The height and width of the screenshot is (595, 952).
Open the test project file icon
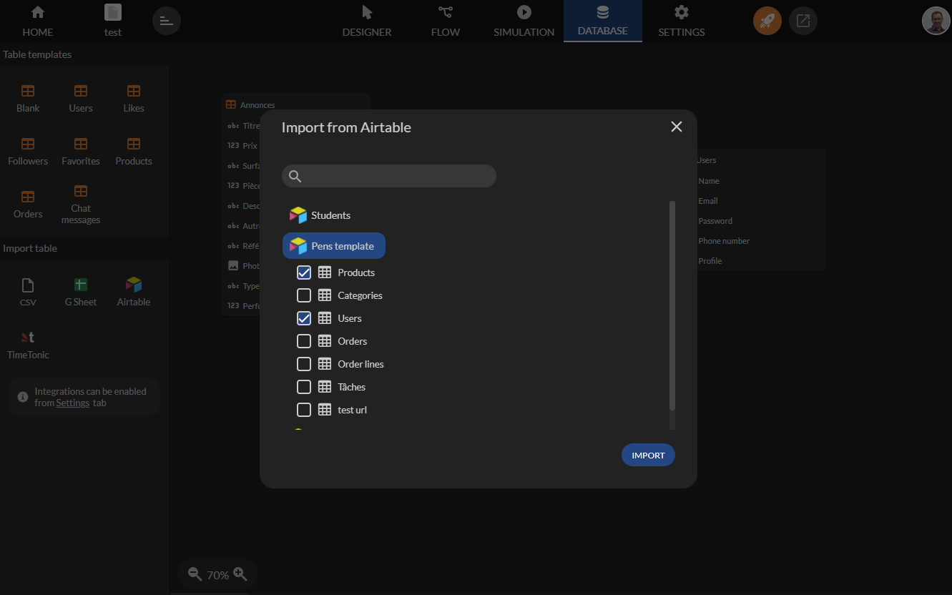pos(113,12)
